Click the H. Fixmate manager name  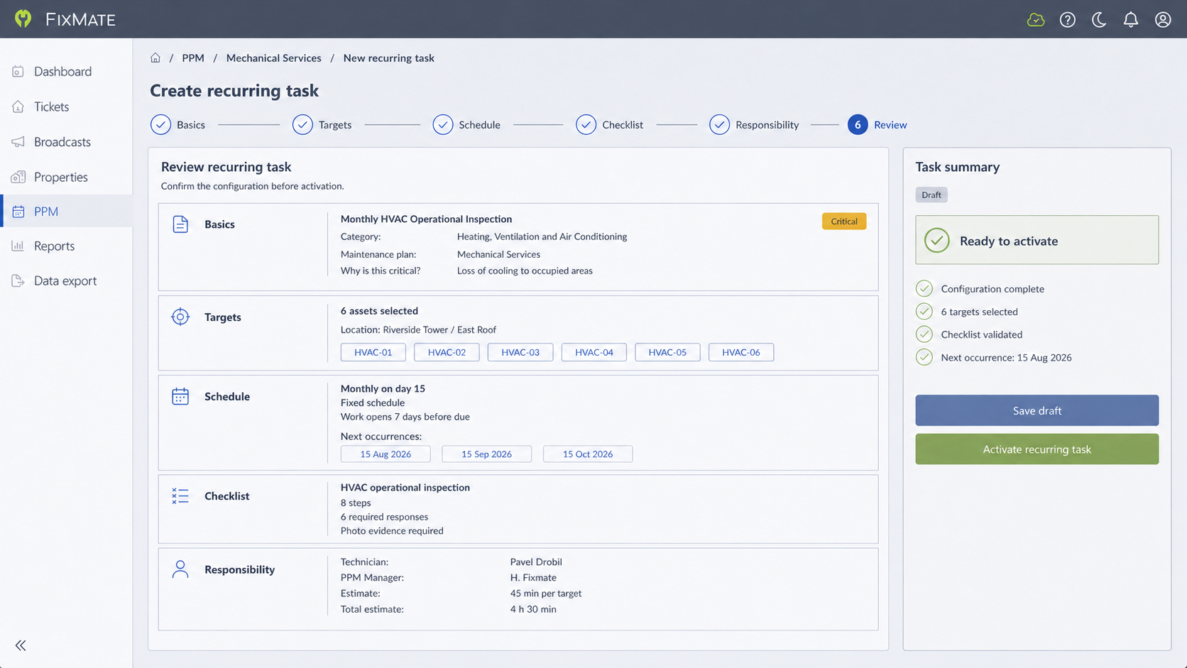[x=533, y=578]
